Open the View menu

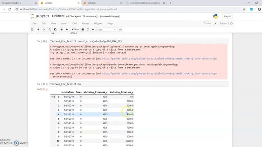pos(54,24)
